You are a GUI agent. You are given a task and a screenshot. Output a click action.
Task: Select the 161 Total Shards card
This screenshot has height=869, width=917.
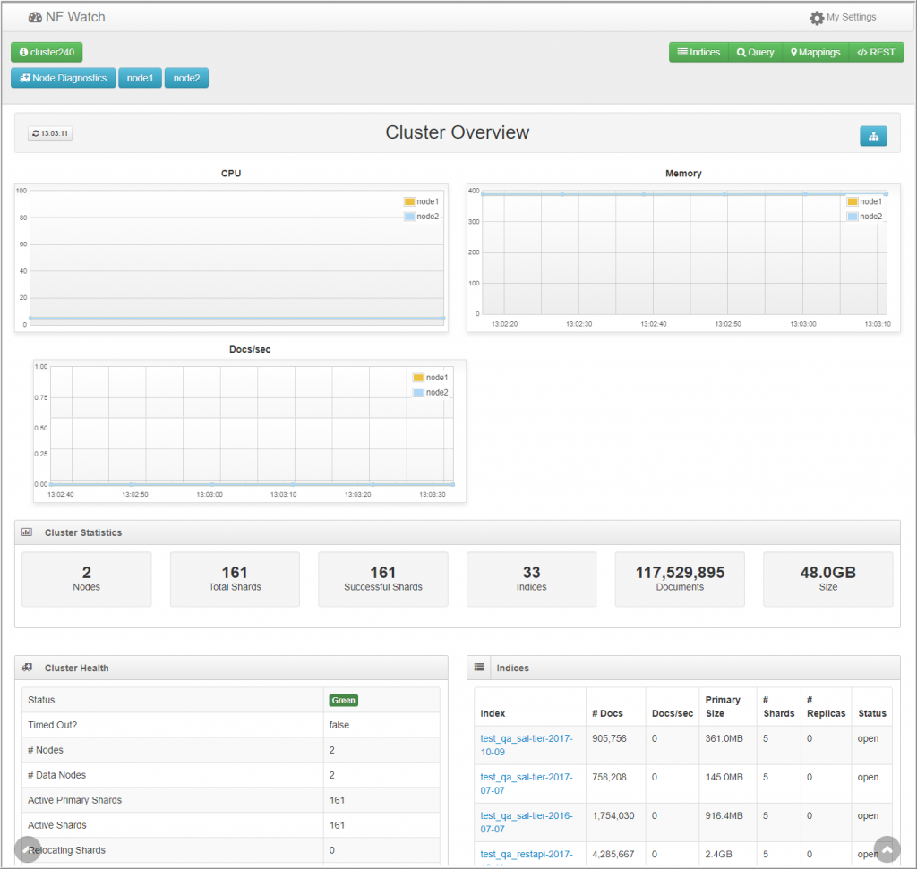236,579
